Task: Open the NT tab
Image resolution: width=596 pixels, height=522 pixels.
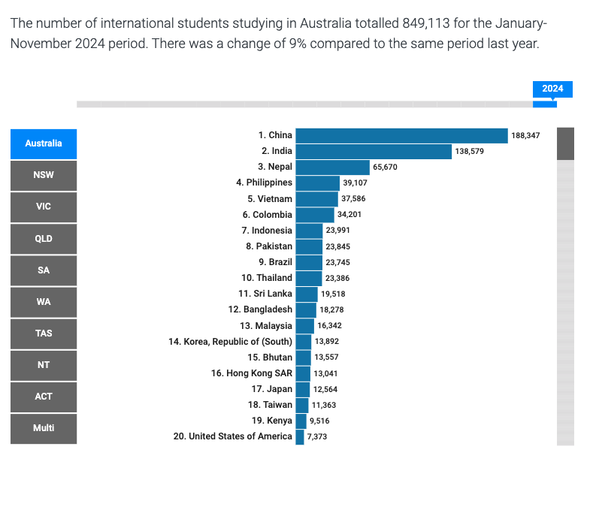Action: click(x=44, y=365)
